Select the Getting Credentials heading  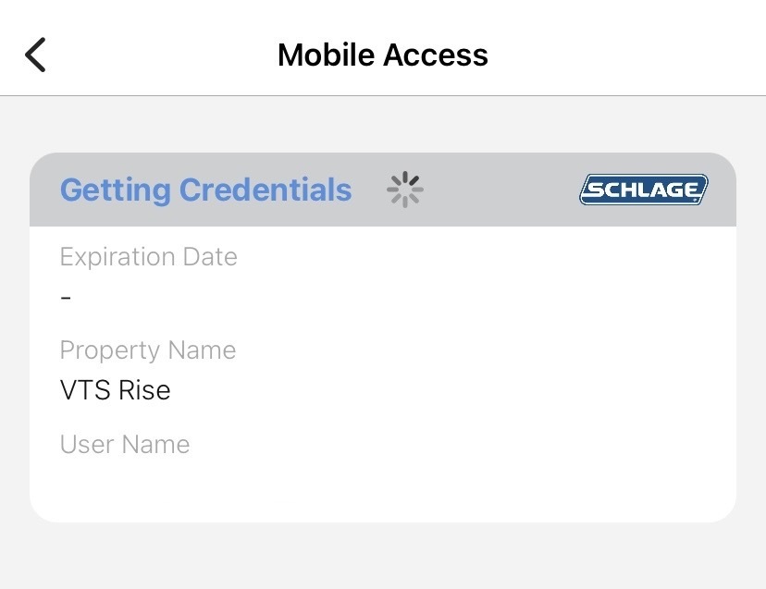(205, 190)
